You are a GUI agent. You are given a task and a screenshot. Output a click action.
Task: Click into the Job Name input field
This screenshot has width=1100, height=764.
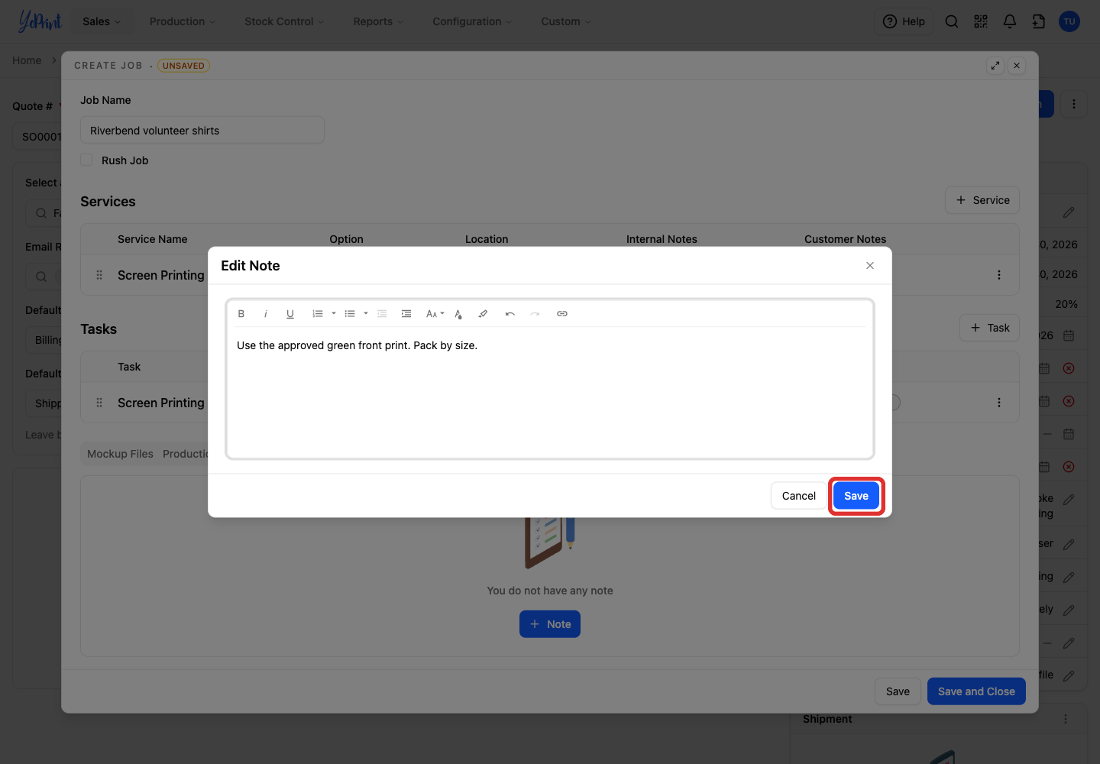(202, 130)
